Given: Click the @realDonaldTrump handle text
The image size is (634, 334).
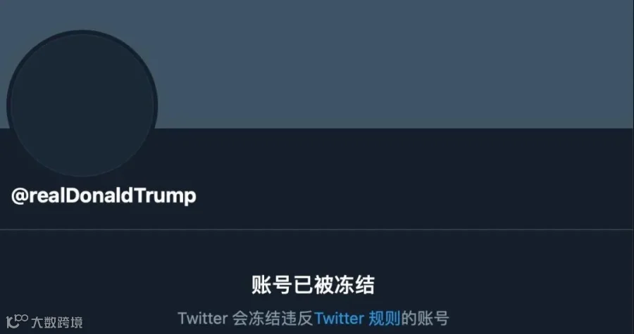Looking at the screenshot, I should click(x=104, y=196).
